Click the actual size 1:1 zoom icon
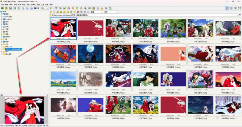The width and height of the screenshot is (242, 127). [x=31, y=8]
